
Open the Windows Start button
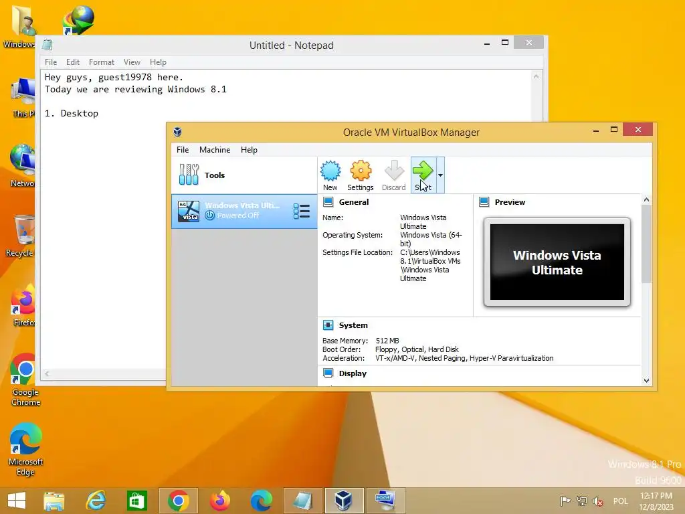(x=17, y=501)
